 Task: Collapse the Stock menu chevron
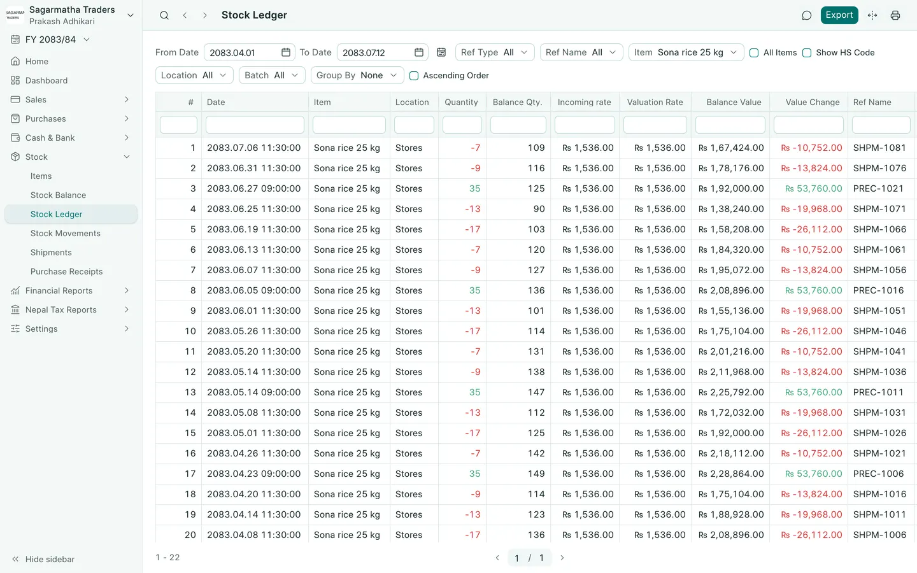pyautogui.click(x=127, y=157)
